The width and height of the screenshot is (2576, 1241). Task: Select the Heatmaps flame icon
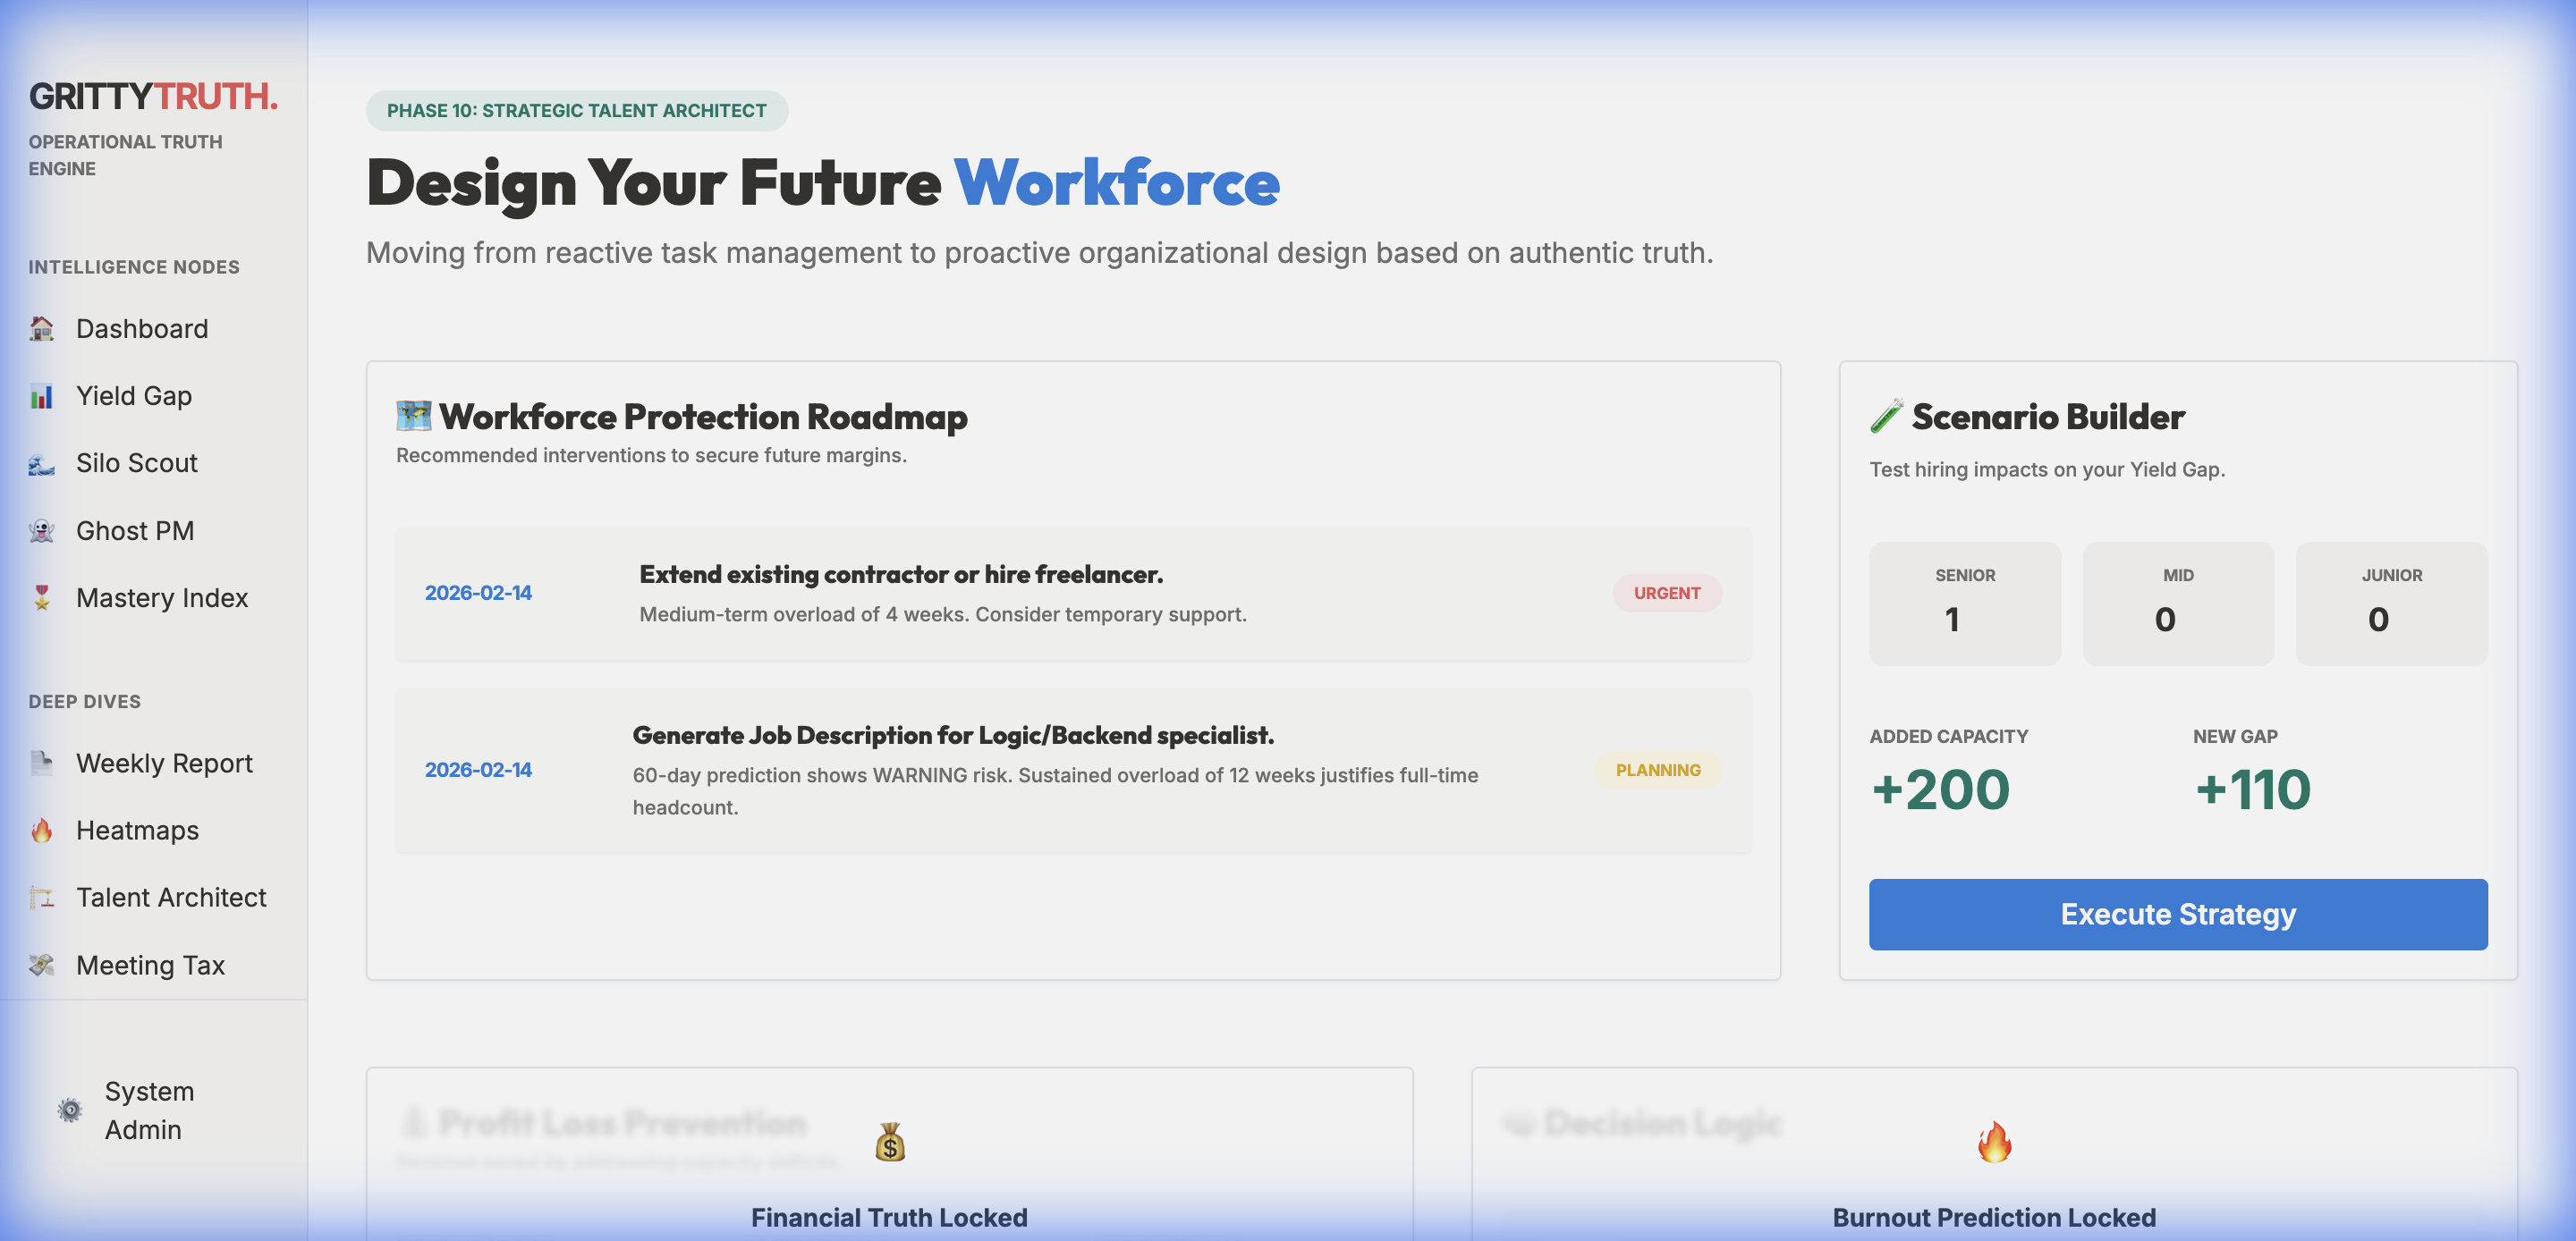pyautogui.click(x=41, y=830)
